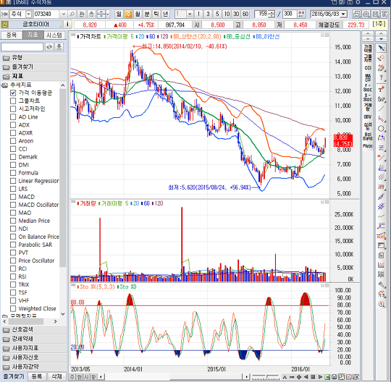Enable the TRIX indicator checkbox
Viewport: 391px width, 382px height.
(13, 284)
